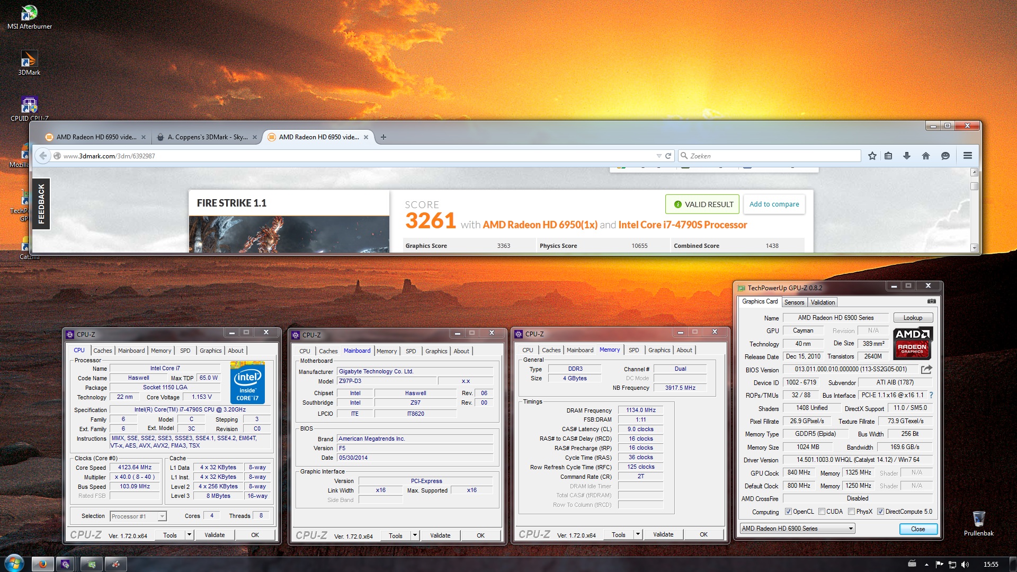Click browser vertical scrollbar thumb

[974, 186]
